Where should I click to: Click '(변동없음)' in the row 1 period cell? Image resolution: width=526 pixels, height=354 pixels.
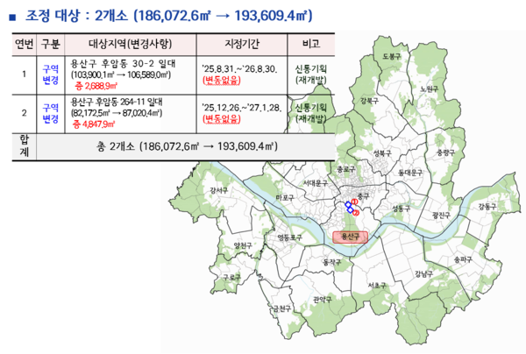[222, 80]
